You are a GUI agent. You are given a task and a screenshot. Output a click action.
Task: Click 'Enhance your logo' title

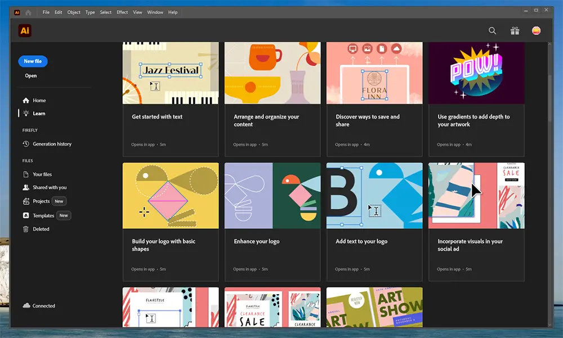click(256, 241)
